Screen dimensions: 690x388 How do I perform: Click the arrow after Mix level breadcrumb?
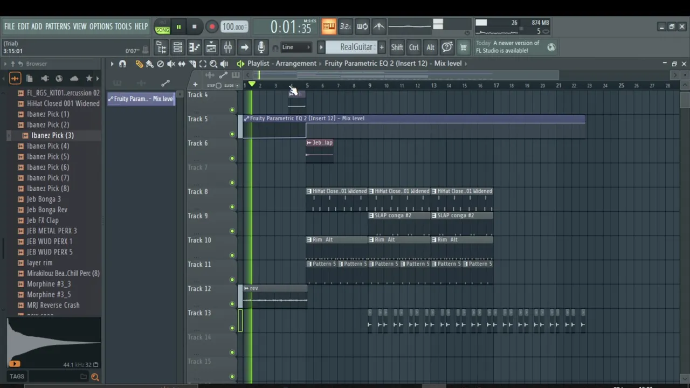(x=466, y=64)
